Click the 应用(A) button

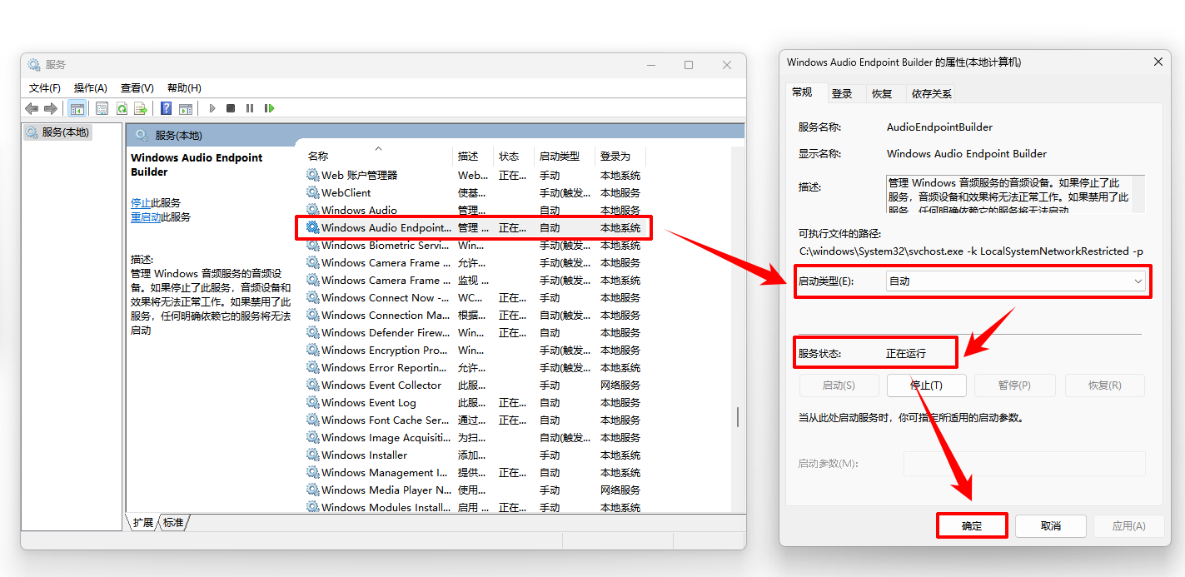tap(1129, 526)
